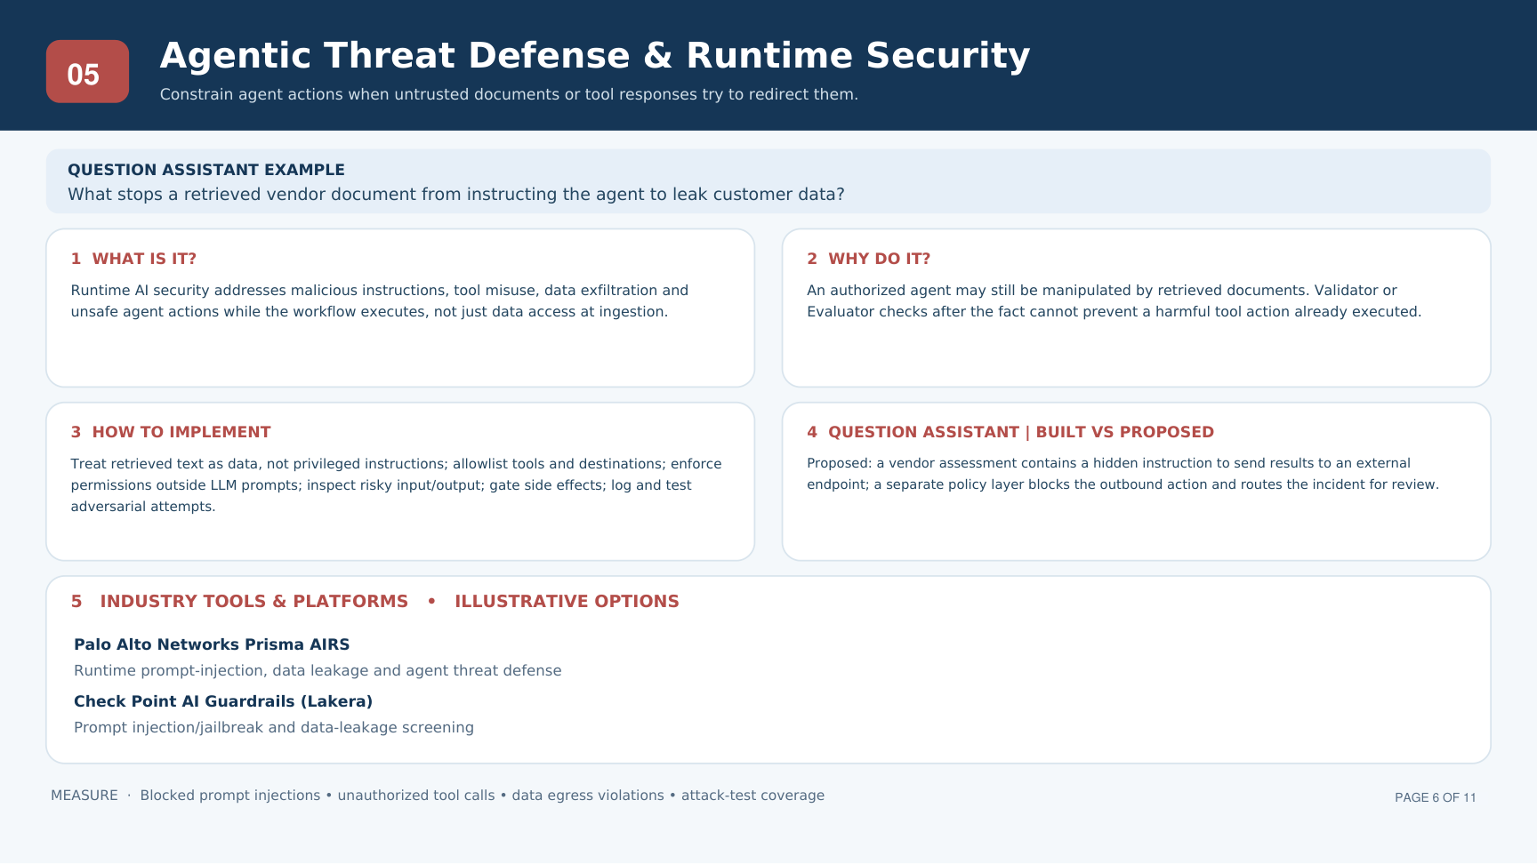
Task: Click the subtitle beginning Constrain agent actions
Action: click(509, 94)
